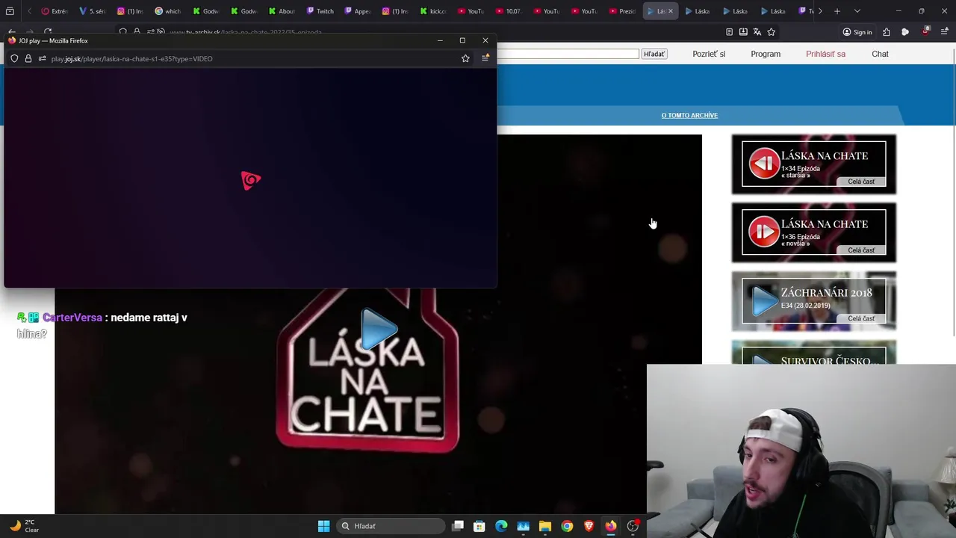Open Windows Start menu
Viewport: 956px width, 538px height.
[x=323, y=526]
